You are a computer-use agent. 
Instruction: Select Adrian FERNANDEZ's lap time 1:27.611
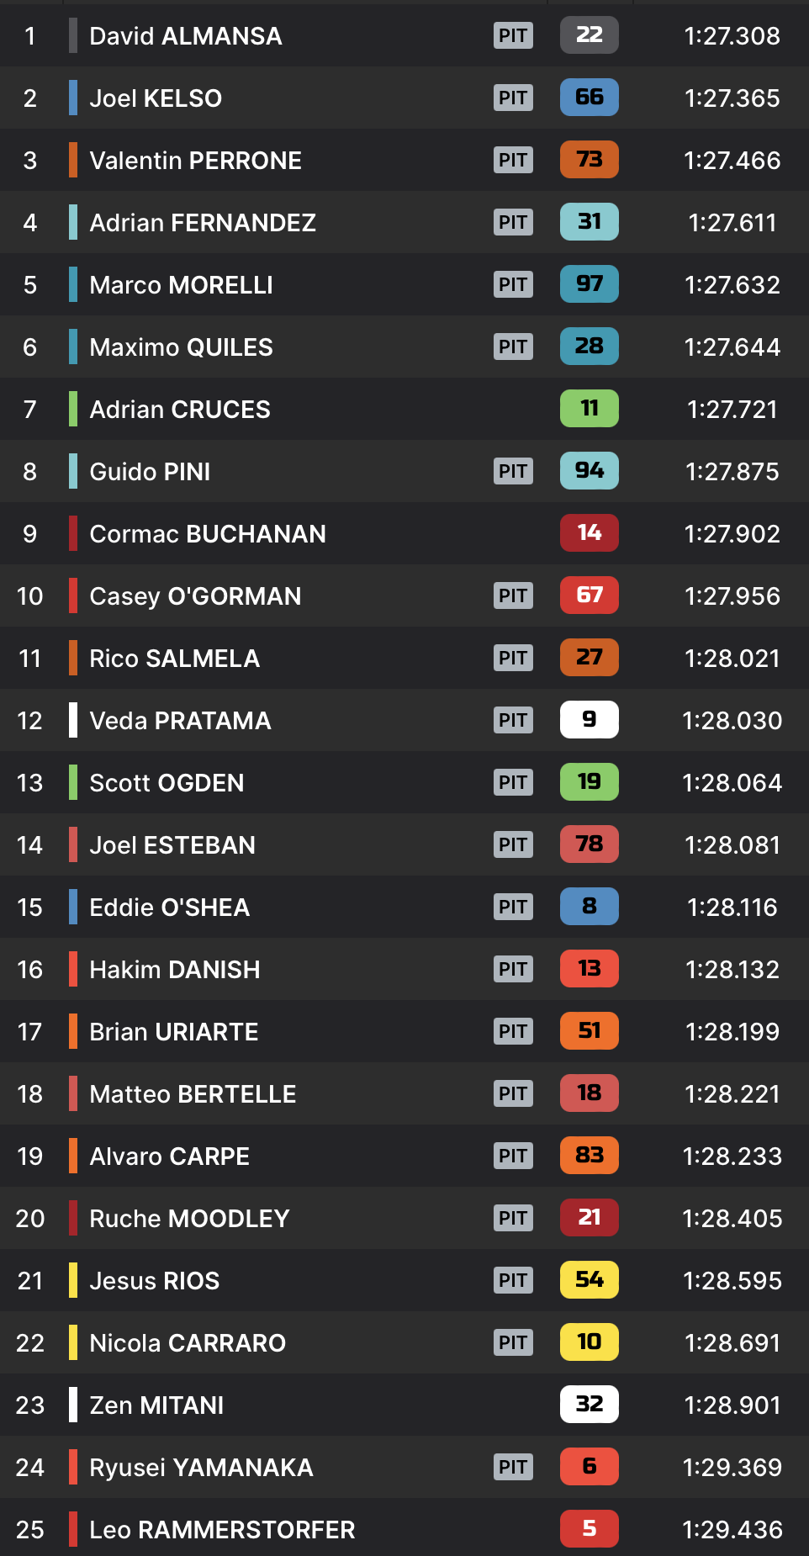coord(732,222)
